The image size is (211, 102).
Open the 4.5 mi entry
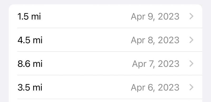point(105,40)
